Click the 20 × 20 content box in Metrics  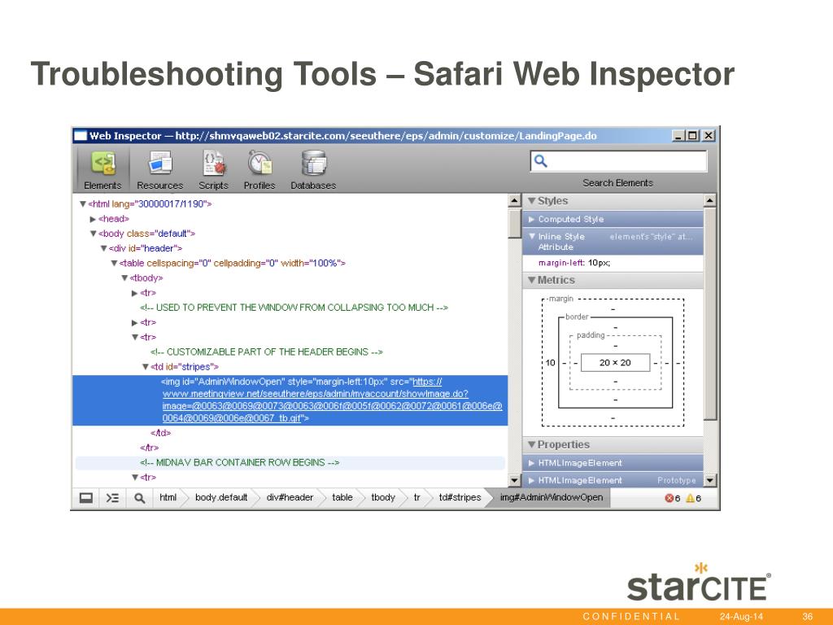(x=615, y=362)
